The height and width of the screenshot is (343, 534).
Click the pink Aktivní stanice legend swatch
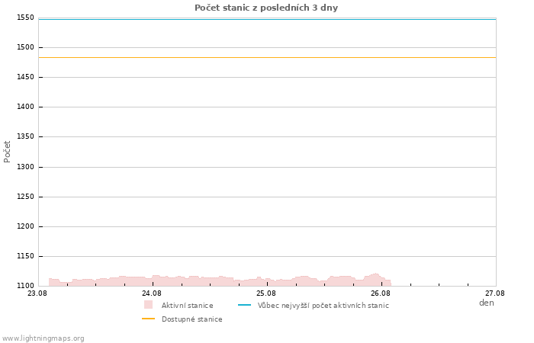click(148, 305)
